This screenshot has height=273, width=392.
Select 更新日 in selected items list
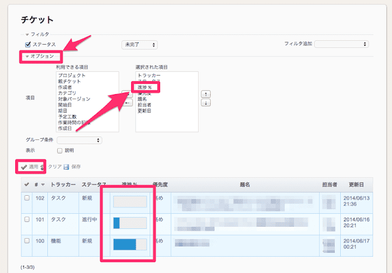click(144, 111)
